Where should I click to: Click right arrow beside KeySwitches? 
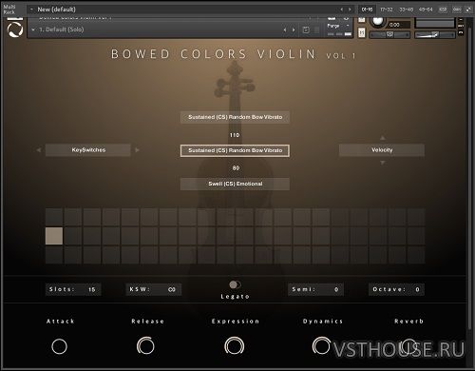click(137, 150)
